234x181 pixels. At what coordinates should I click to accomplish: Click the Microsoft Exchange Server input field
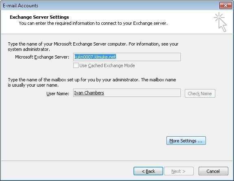pyautogui.click(x=127, y=57)
